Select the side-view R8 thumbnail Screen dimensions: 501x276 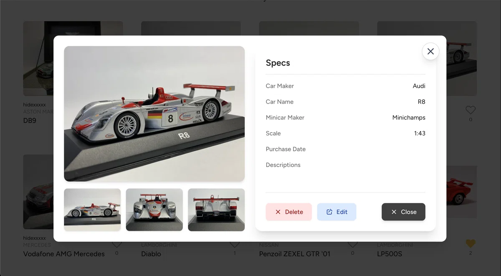(92, 210)
